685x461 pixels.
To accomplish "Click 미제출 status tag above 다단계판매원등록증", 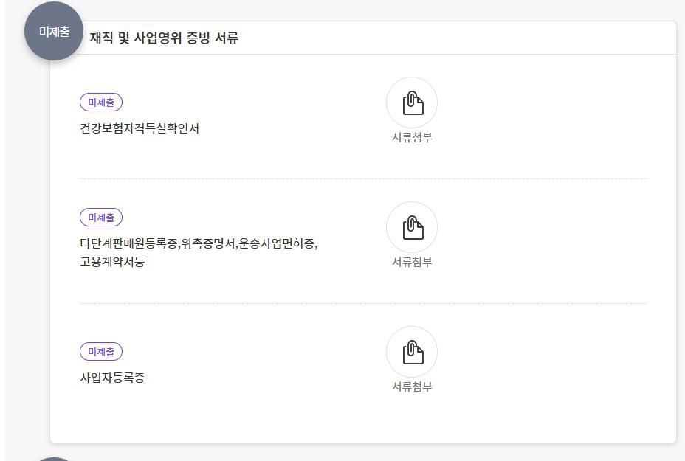I will (101, 218).
